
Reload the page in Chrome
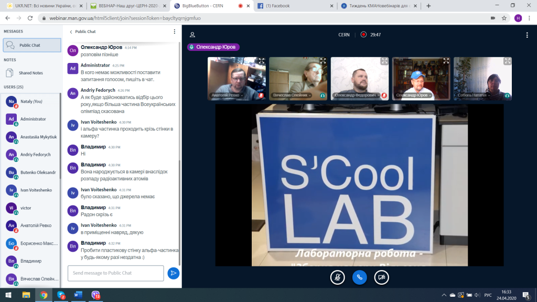click(x=30, y=18)
